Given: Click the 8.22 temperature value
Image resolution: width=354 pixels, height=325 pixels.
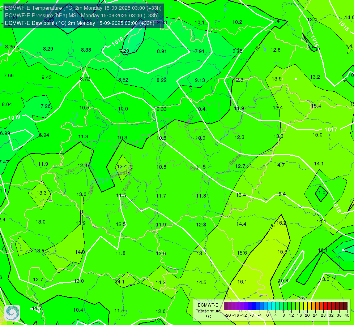Looking at the screenshot, I should tap(162, 80).
